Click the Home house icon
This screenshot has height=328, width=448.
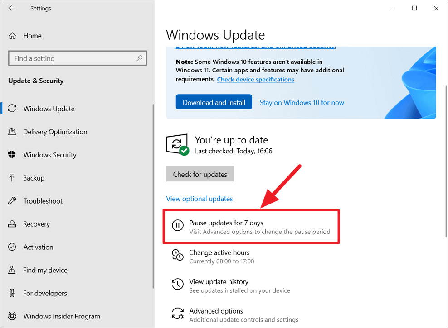pyautogui.click(x=12, y=36)
